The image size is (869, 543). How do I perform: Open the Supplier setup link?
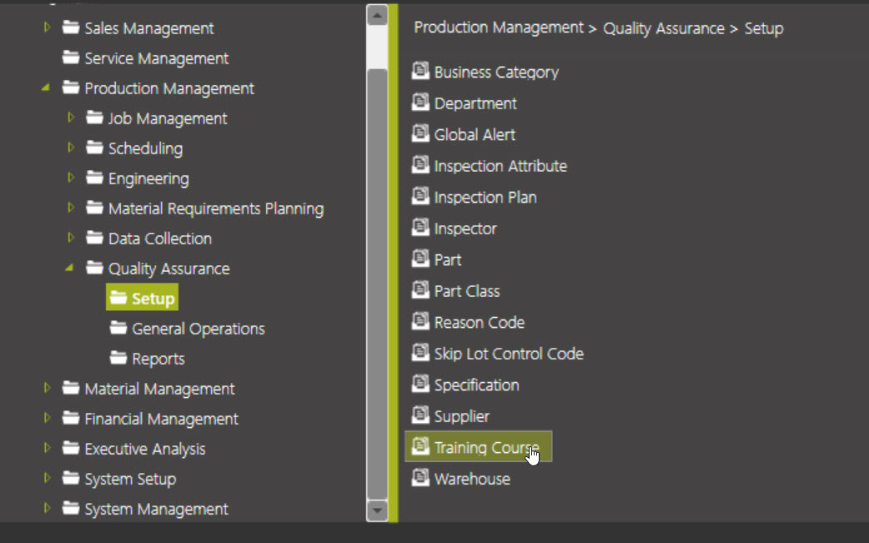[x=461, y=416]
